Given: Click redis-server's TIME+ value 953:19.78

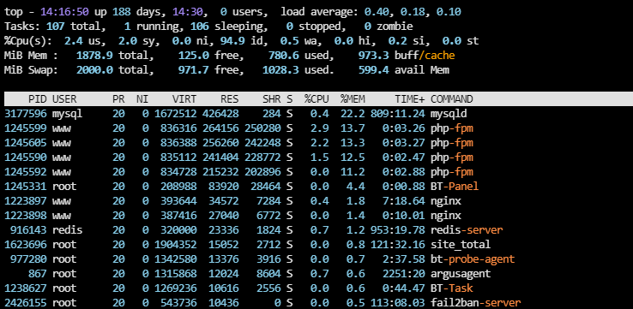Looking at the screenshot, I should click(x=398, y=230).
